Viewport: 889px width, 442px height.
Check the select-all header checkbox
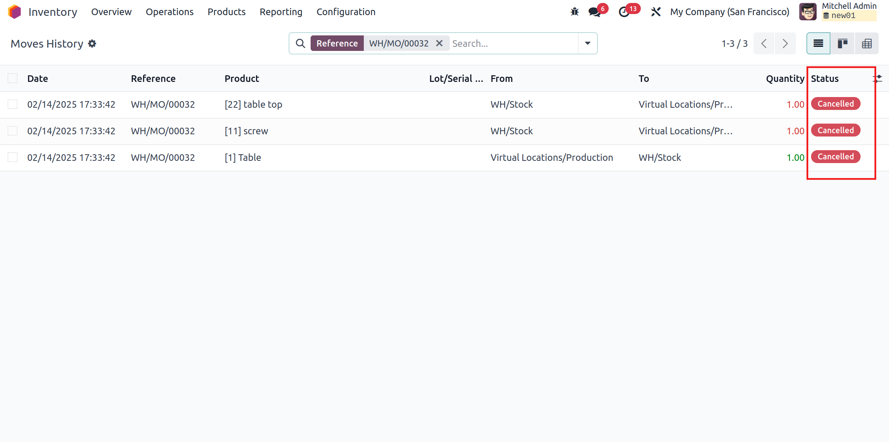pos(13,78)
